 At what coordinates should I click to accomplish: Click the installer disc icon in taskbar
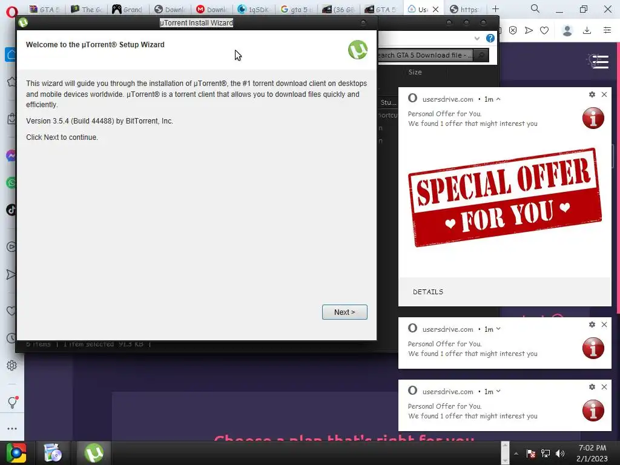click(53, 453)
